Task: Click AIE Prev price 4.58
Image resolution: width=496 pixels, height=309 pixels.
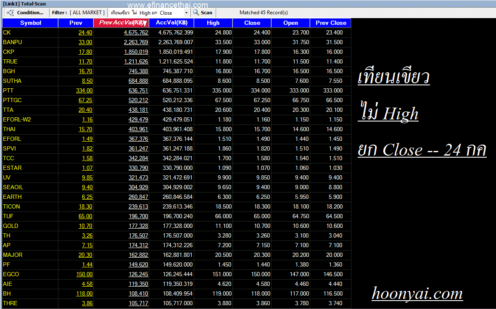Action: (87, 284)
